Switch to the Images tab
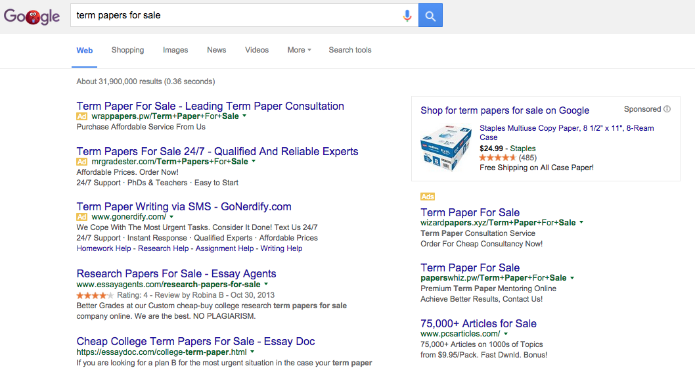The width and height of the screenshot is (695, 370). (x=175, y=50)
